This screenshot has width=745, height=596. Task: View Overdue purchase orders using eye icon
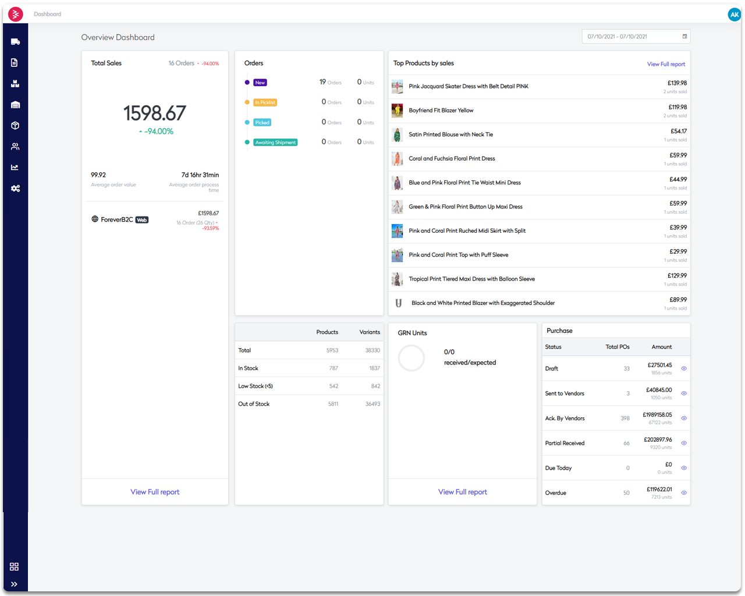(684, 492)
